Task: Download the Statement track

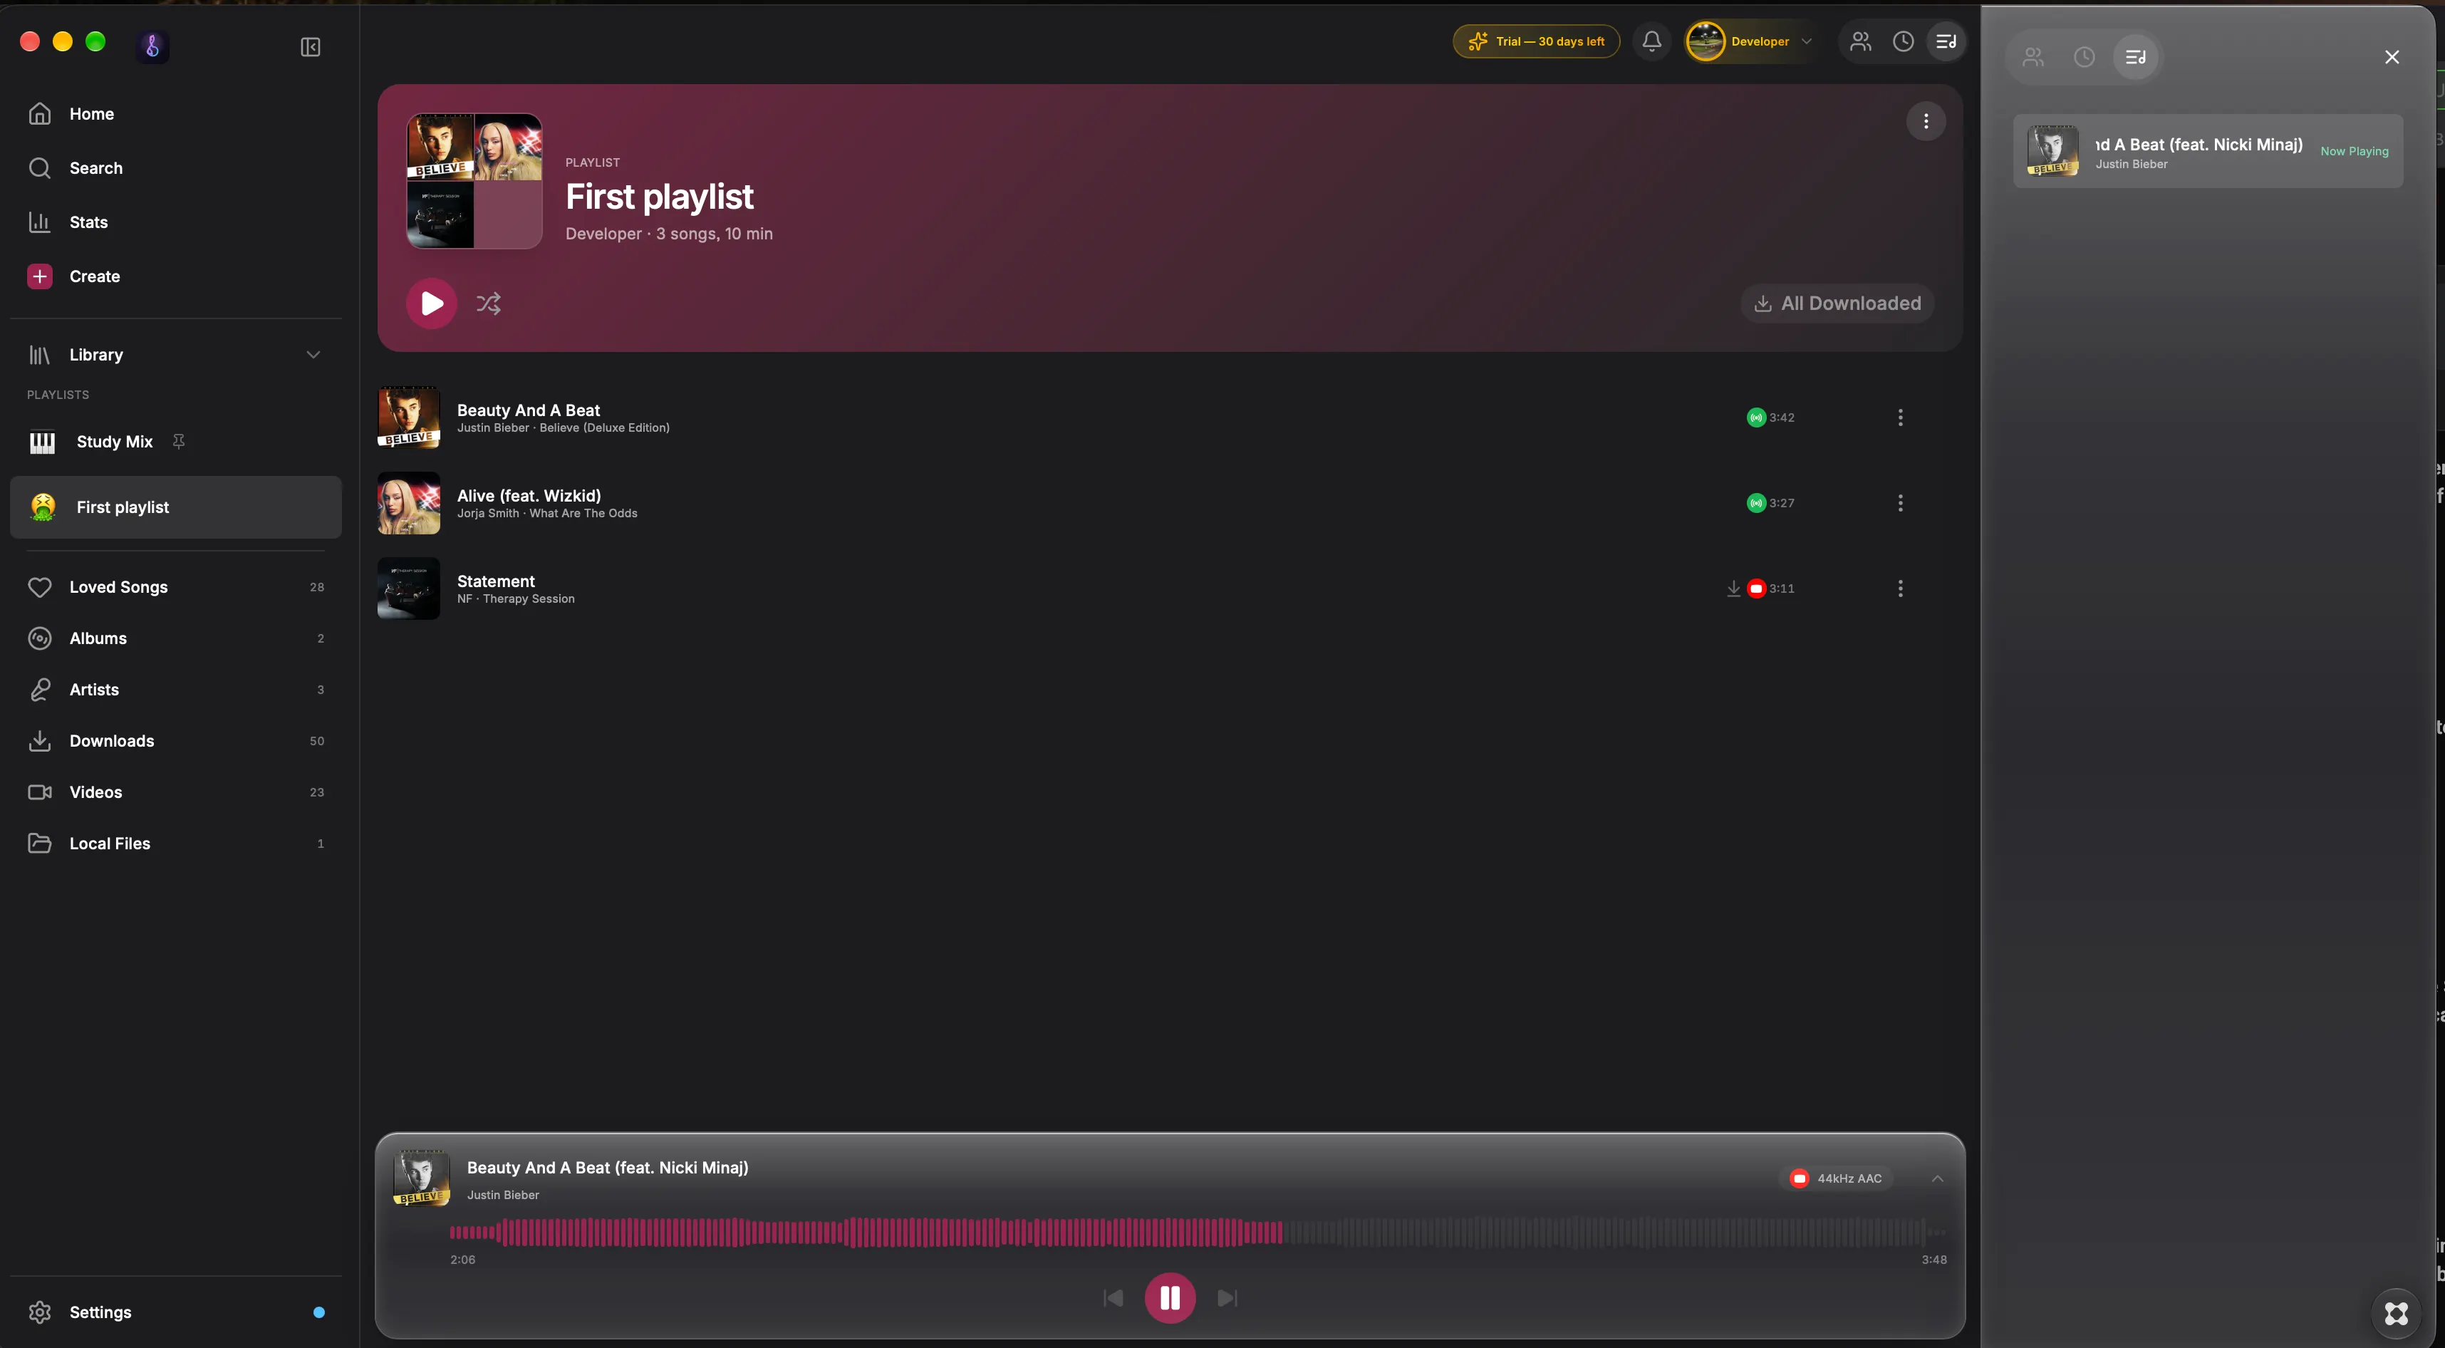Action: pyautogui.click(x=1733, y=588)
